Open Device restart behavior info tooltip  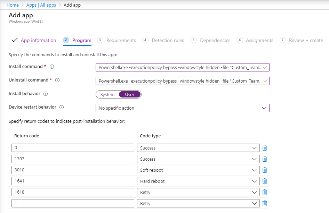pos(62,107)
